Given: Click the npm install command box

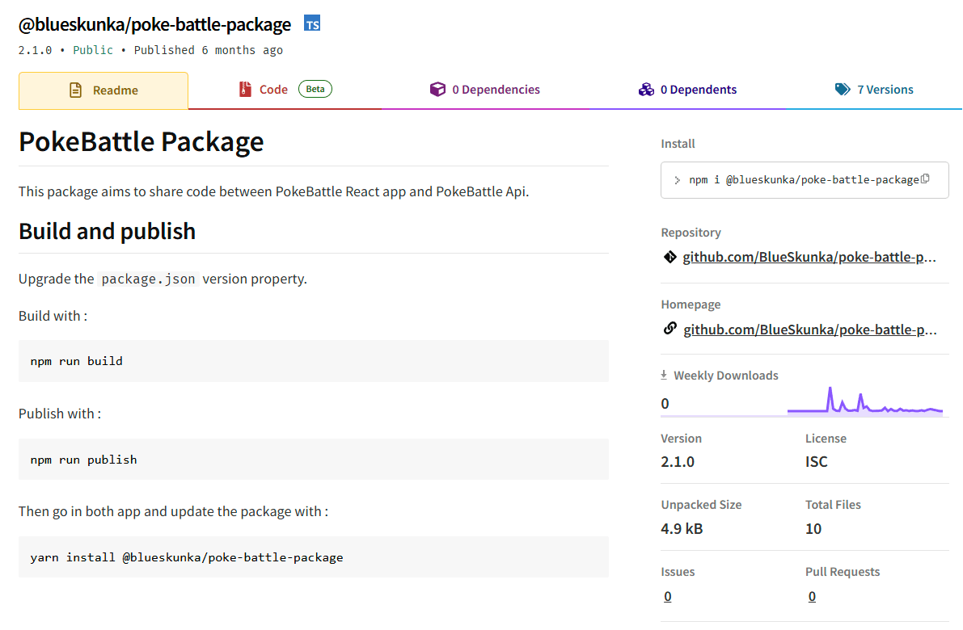Looking at the screenshot, I should (x=805, y=180).
